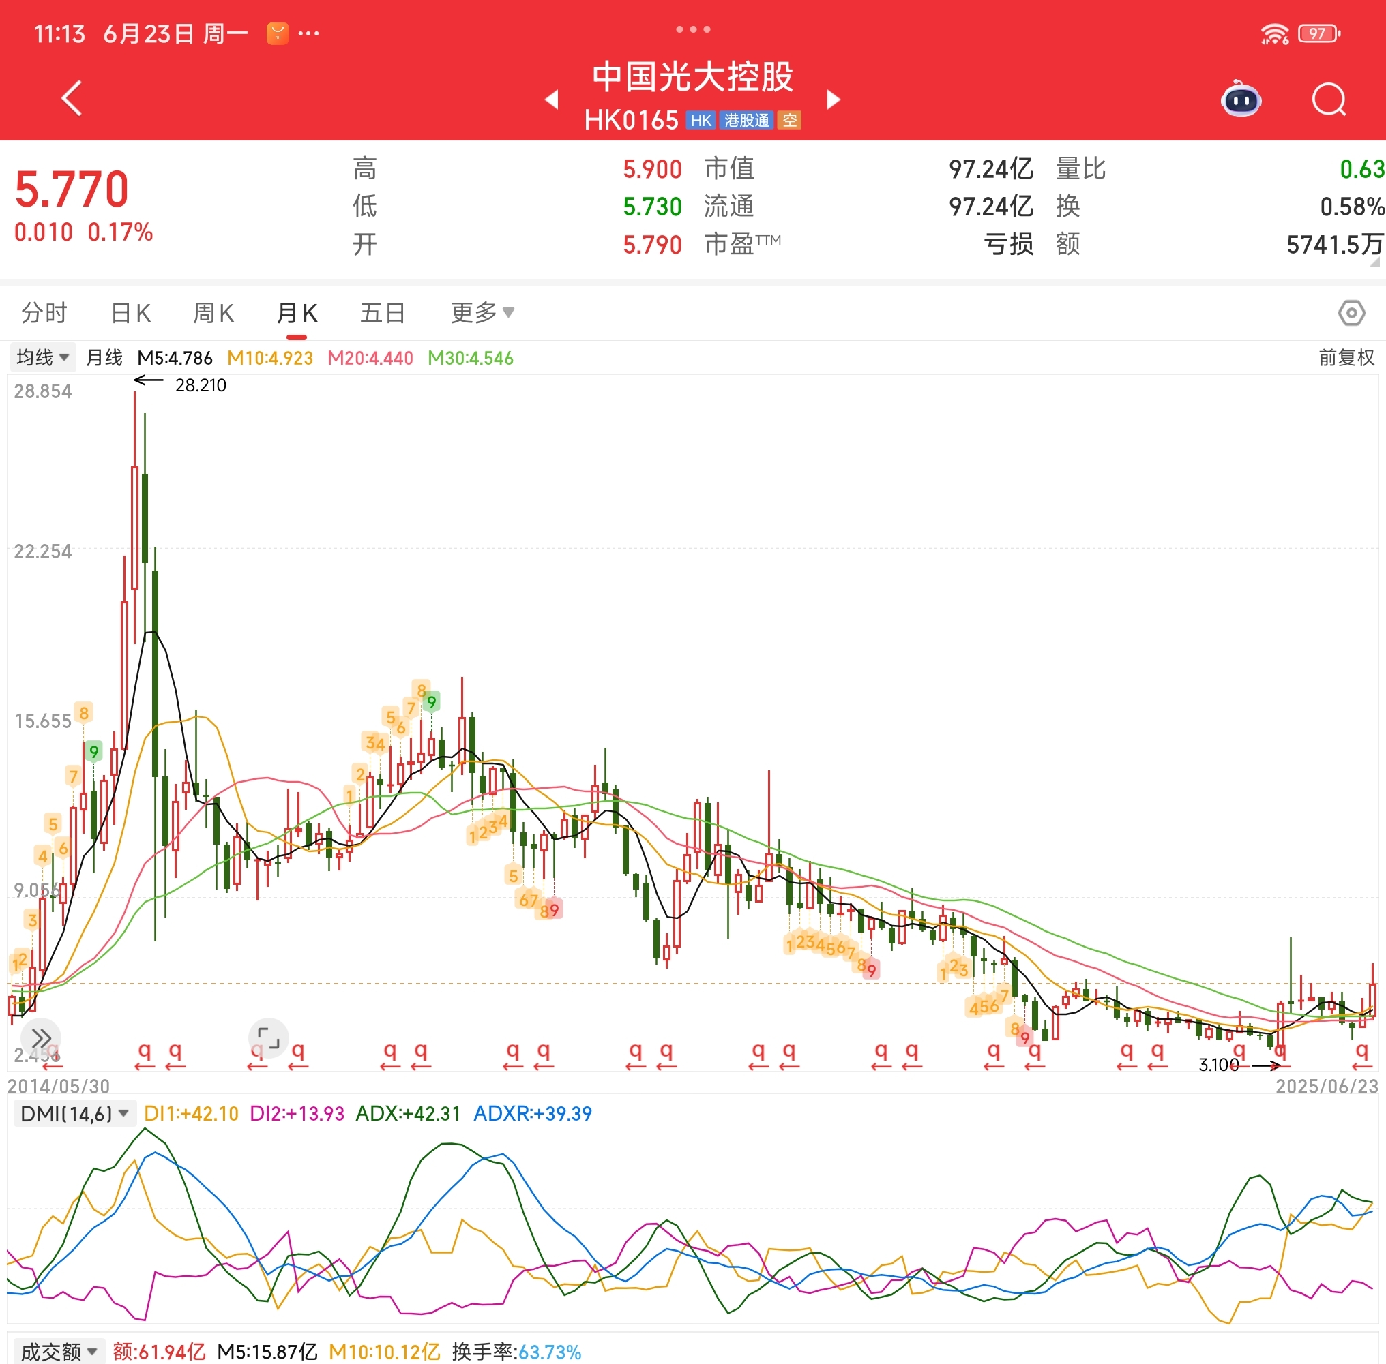Select the 月K chart tab
The image size is (1386, 1364).
297,313
